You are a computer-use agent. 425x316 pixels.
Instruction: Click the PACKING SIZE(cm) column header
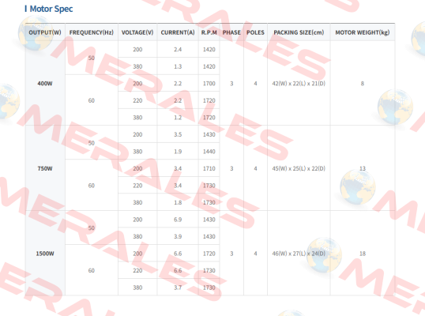click(299, 32)
